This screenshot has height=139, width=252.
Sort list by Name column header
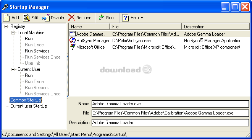89,26
